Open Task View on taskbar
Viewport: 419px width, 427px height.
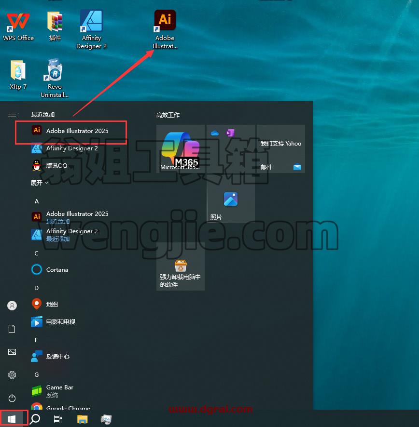click(x=58, y=419)
